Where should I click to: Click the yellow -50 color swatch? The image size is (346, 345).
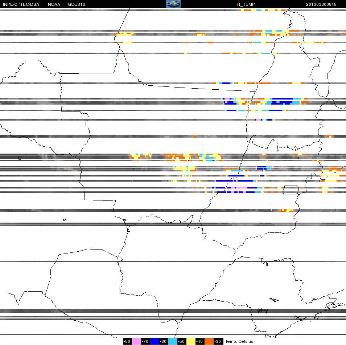[191, 341]
